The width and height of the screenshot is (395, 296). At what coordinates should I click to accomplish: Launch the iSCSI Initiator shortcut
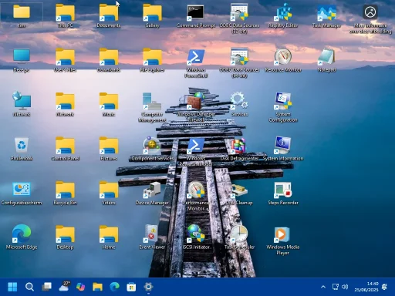[x=196, y=237]
